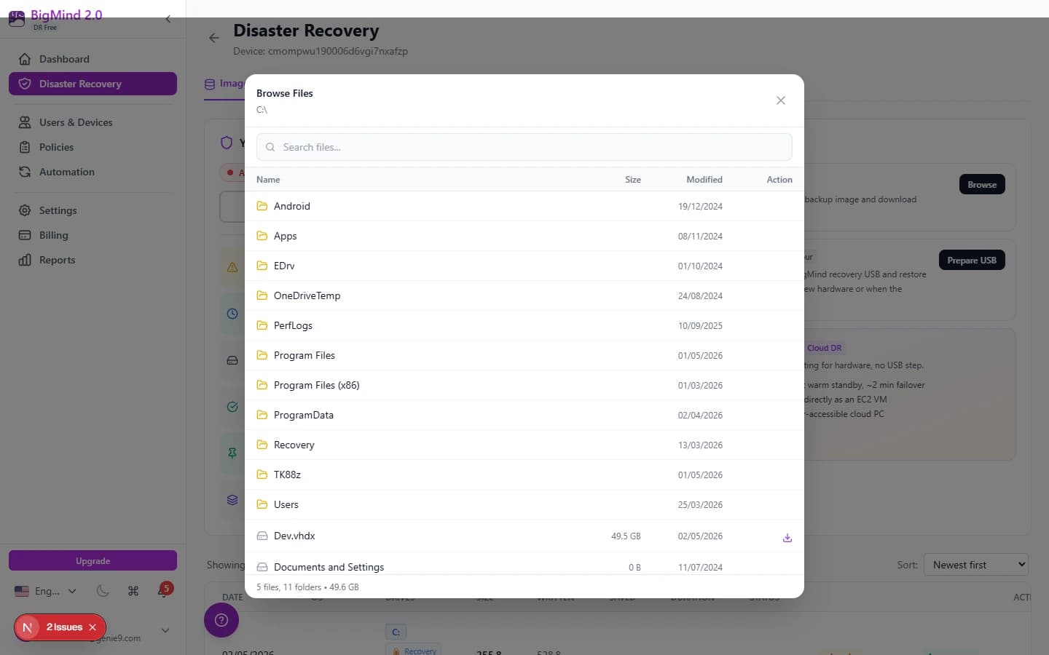The image size is (1049, 655).
Task: Click the Dev.vhdx drive file icon
Action: [x=262, y=536]
